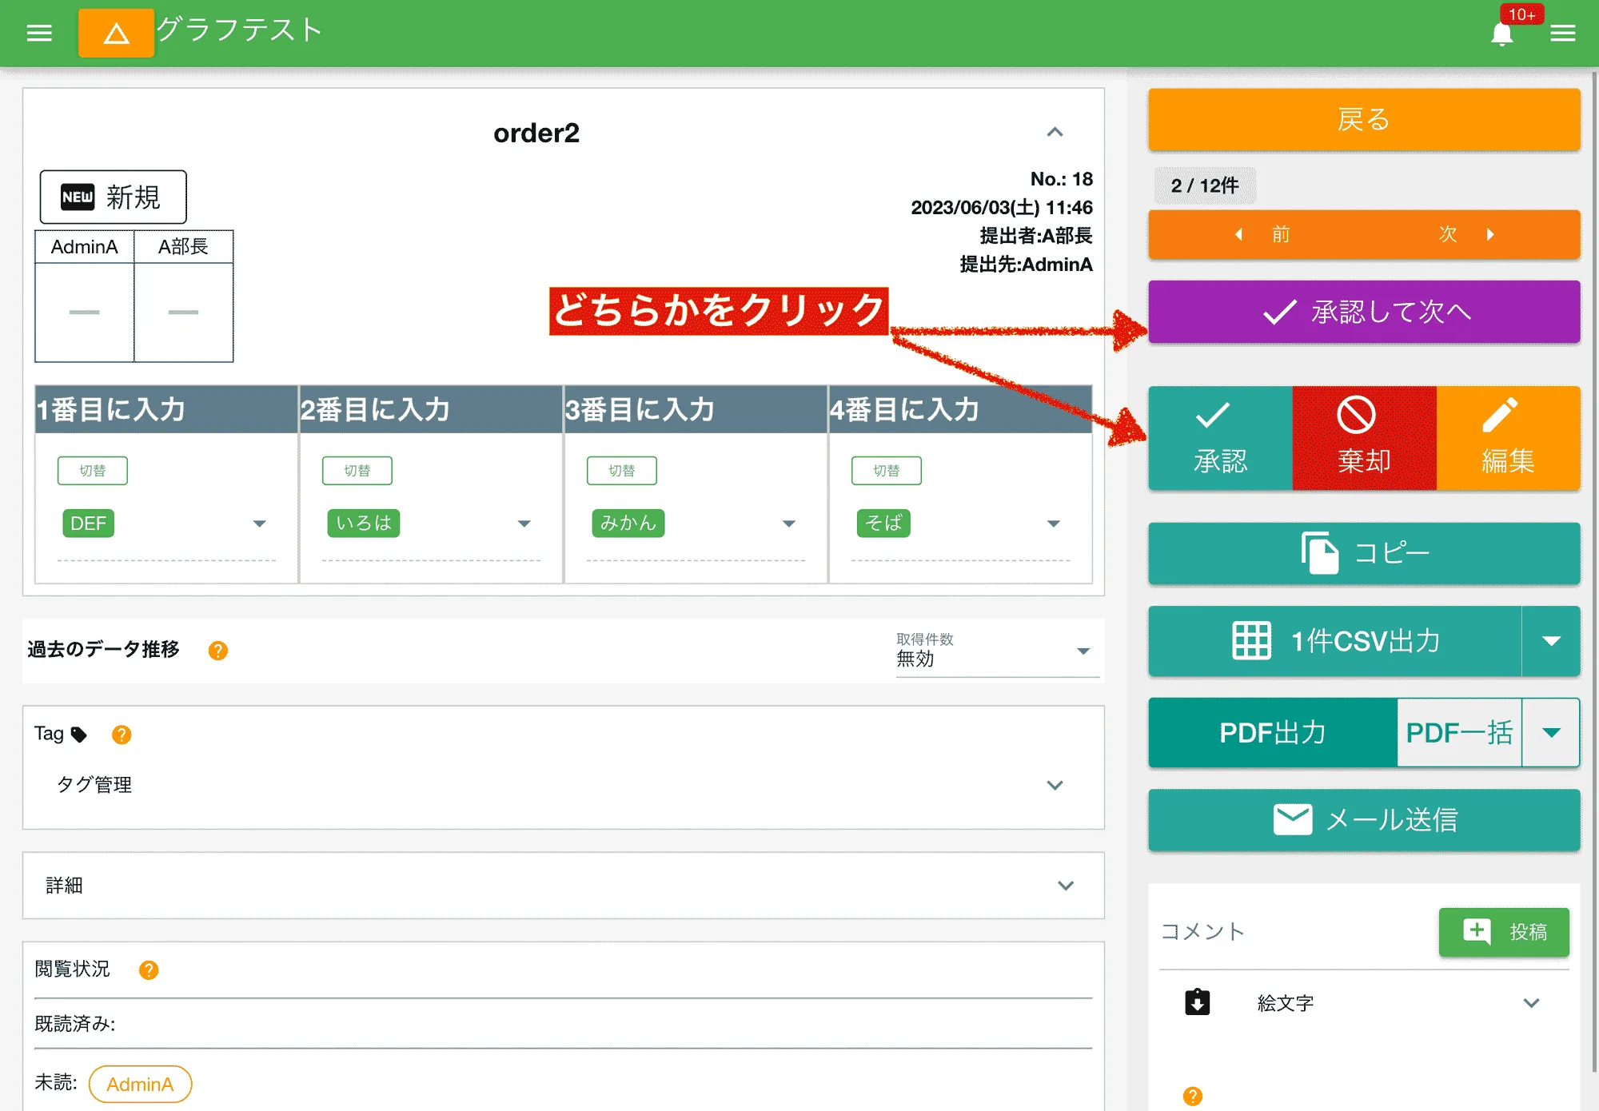Click the orange triangle app logo
This screenshot has width=1599, height=1111.
pyautogui.click(x=116, y=32)
